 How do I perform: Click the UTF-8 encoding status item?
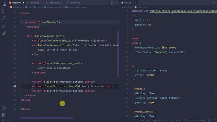pyautogui.click(x=165, y=121)
